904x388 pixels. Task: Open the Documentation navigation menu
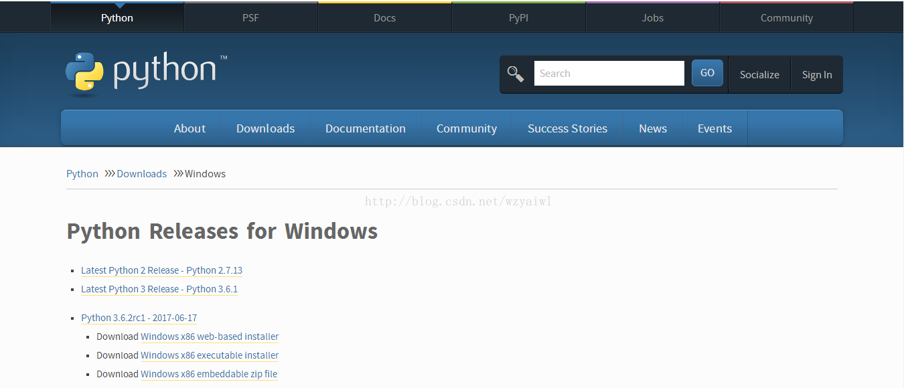pos(366,128)
